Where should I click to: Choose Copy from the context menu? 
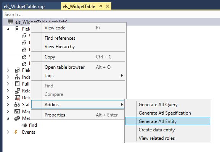click(78, 57)
